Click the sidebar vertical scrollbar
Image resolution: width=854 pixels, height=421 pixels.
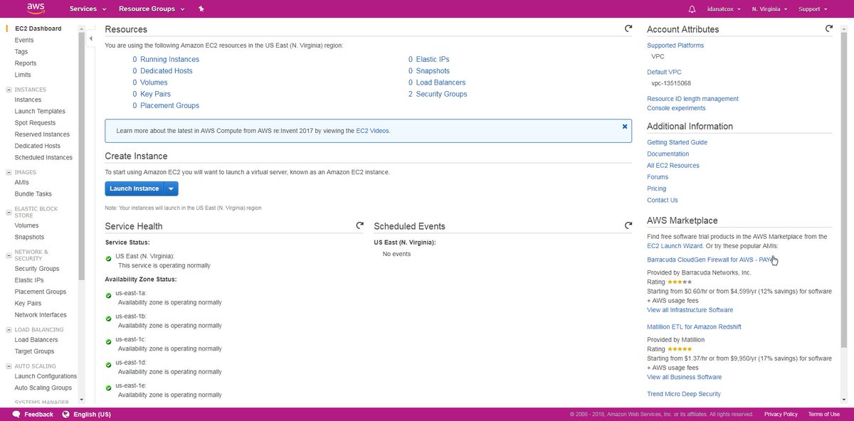tap(81, 156)
